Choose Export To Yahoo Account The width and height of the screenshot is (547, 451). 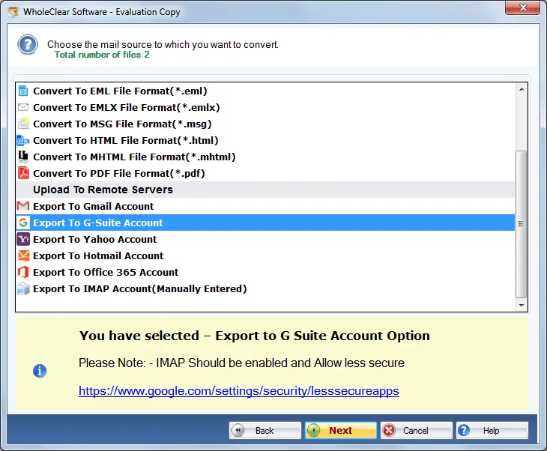tap(265, 239)
